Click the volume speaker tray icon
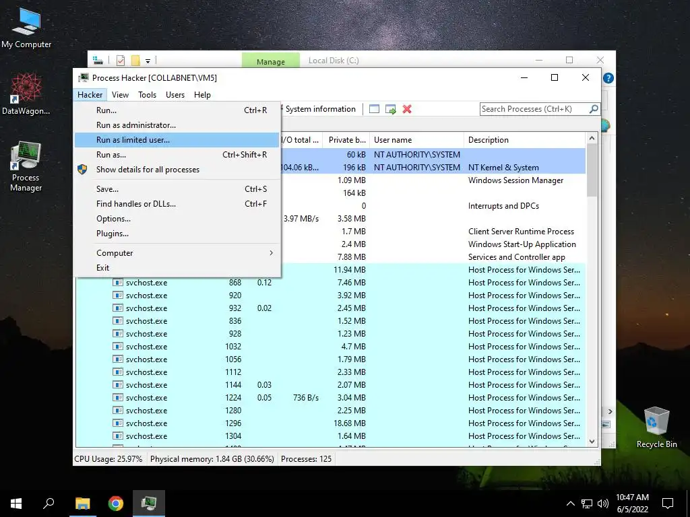 pyautogui.click(x=603, y=504)
